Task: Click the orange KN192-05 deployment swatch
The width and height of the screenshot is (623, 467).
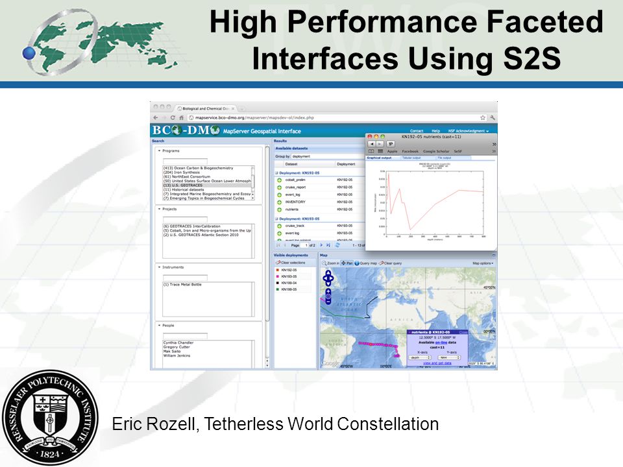Action: point(277,270)
